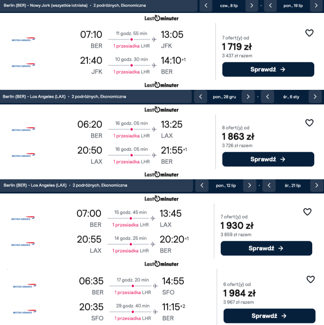Favorite the 1 719 zł New York offer
The width and height of the screenshot is (324, 325).
point(309,33)
